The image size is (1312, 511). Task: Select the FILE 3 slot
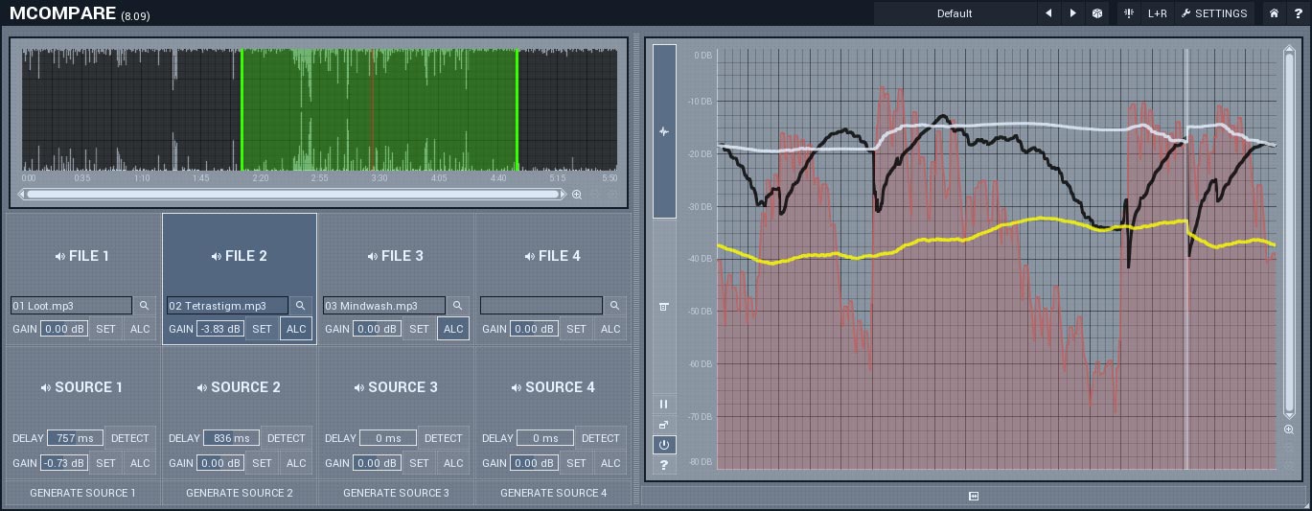pos(396,256)
